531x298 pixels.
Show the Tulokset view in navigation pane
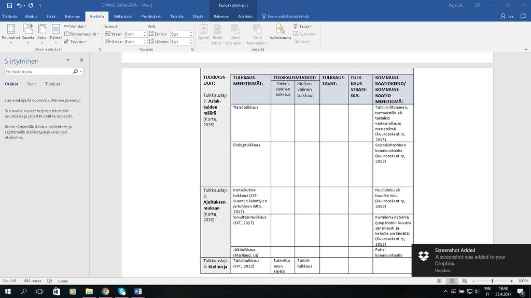click(x=52, y=84)
